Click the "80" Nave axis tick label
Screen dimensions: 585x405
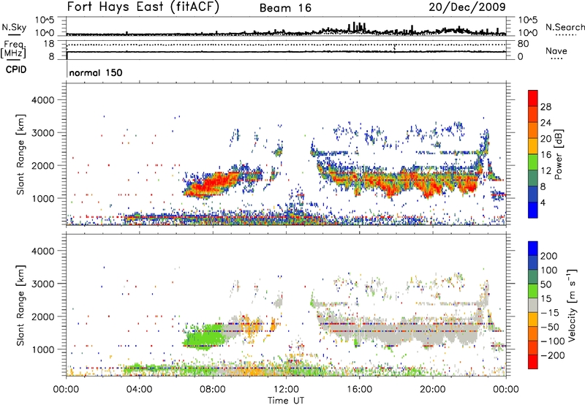[x=524, y=44]
